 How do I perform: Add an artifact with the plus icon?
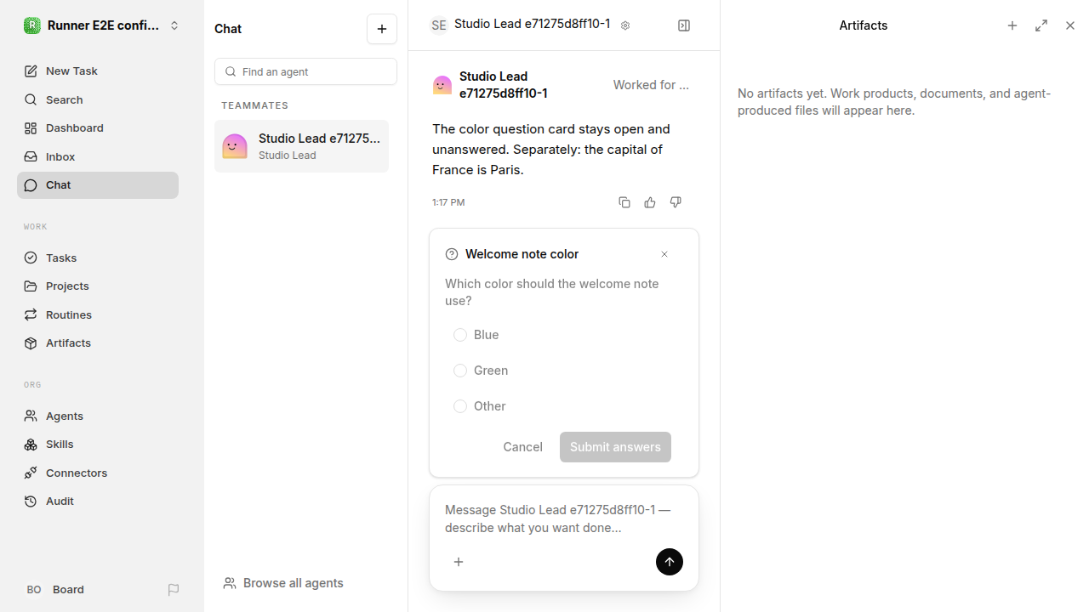point(1012,25)
